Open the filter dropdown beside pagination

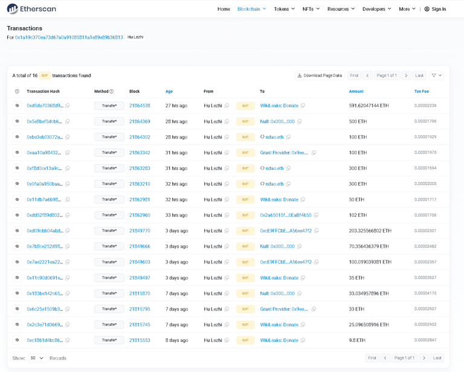pos(436,75)
